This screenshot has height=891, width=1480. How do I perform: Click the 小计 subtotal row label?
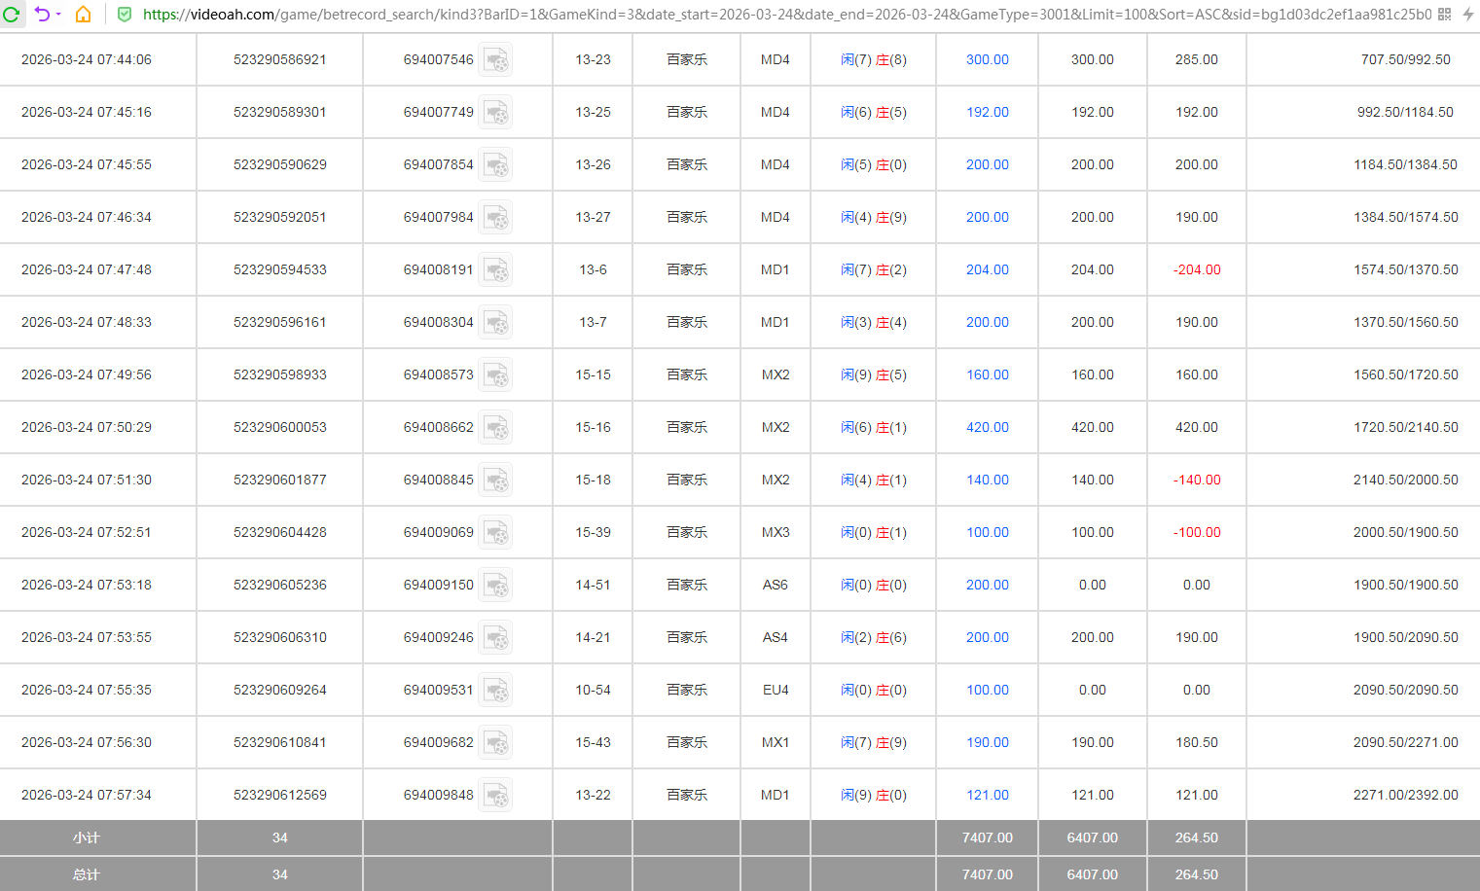tap(87, 838)
